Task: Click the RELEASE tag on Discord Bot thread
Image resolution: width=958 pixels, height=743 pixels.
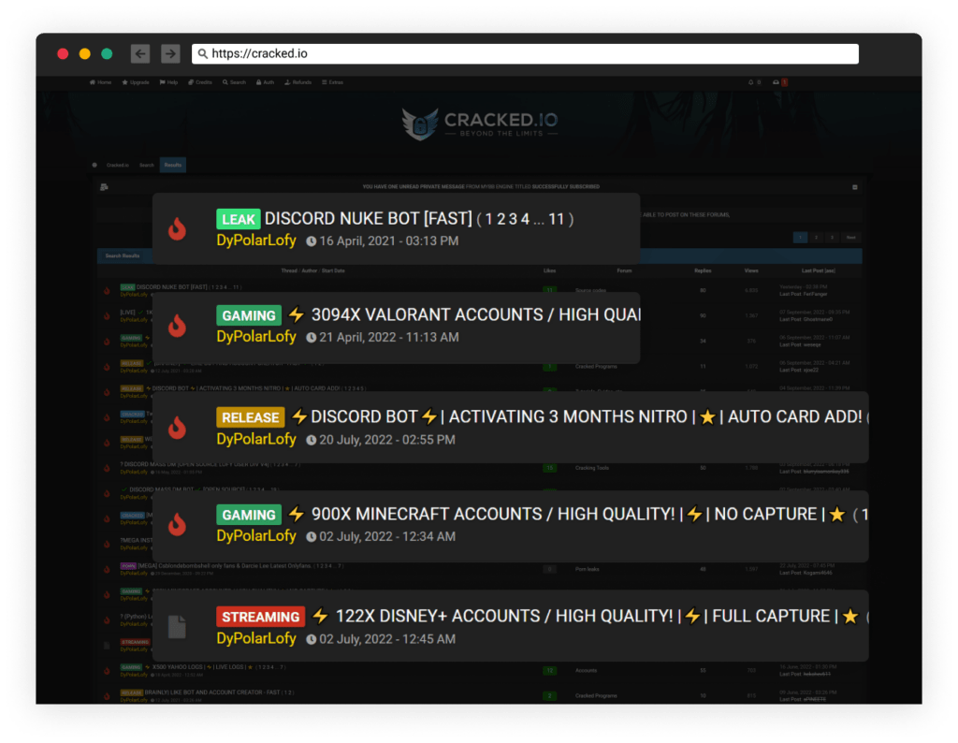Action: (x=251, y=417)
